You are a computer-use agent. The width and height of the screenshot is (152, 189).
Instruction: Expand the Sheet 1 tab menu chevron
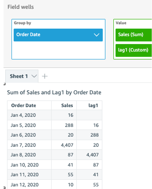point(34,76)
